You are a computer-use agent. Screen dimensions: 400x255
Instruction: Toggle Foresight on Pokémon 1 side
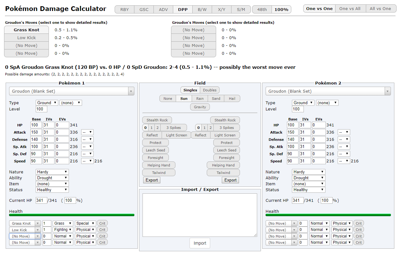point(155,158)
